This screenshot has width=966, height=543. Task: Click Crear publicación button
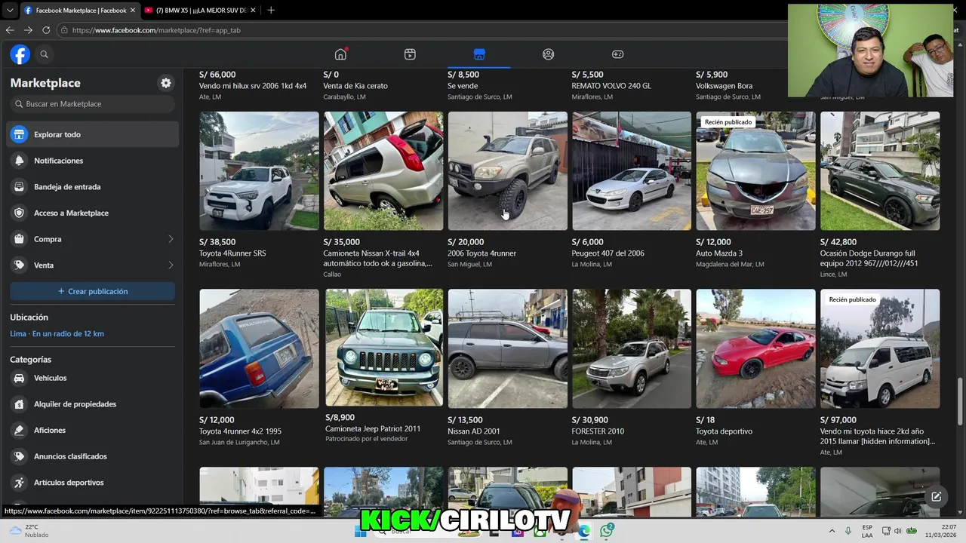point(93,291)
